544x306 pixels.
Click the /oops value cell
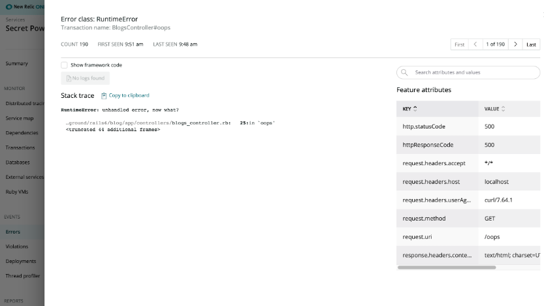tap(509, 237)
